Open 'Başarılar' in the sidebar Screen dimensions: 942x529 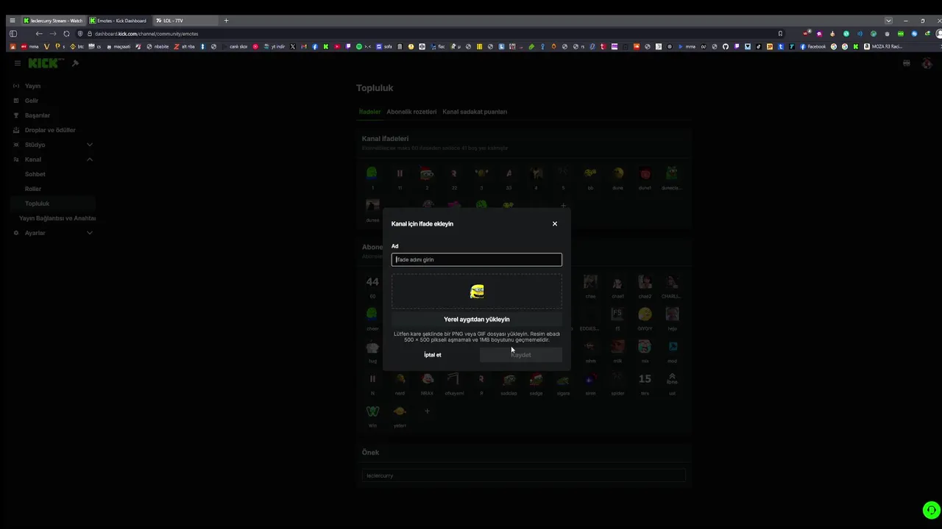(38, 115)
